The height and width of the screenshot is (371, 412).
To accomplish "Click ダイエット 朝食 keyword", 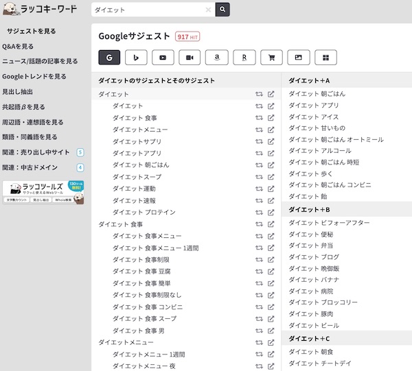I will pyautogui.click(x=311, y=352).
